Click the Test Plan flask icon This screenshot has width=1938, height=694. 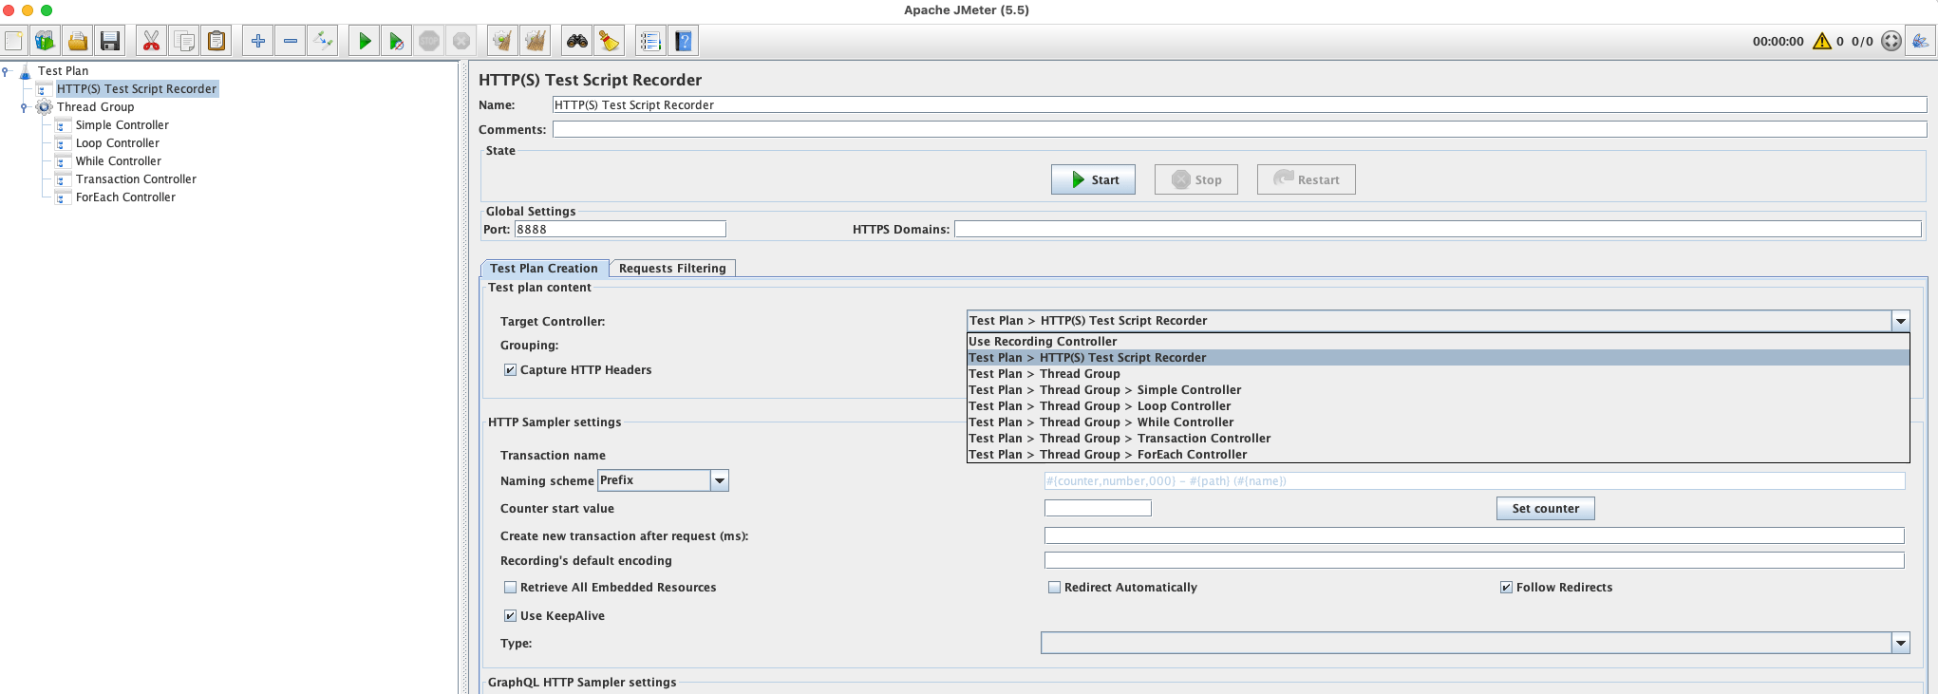point(25,71)
